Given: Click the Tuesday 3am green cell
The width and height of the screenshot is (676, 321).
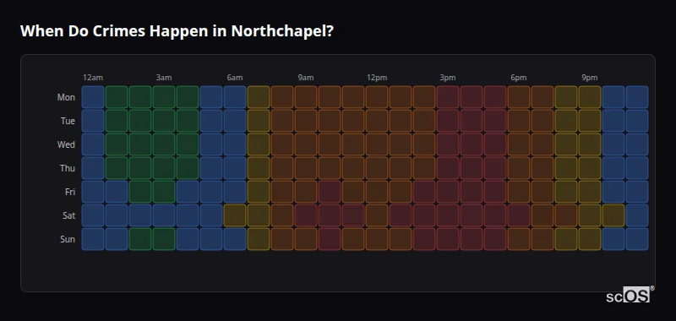Looking at the screenshot, I should click(x=164, y=121).
